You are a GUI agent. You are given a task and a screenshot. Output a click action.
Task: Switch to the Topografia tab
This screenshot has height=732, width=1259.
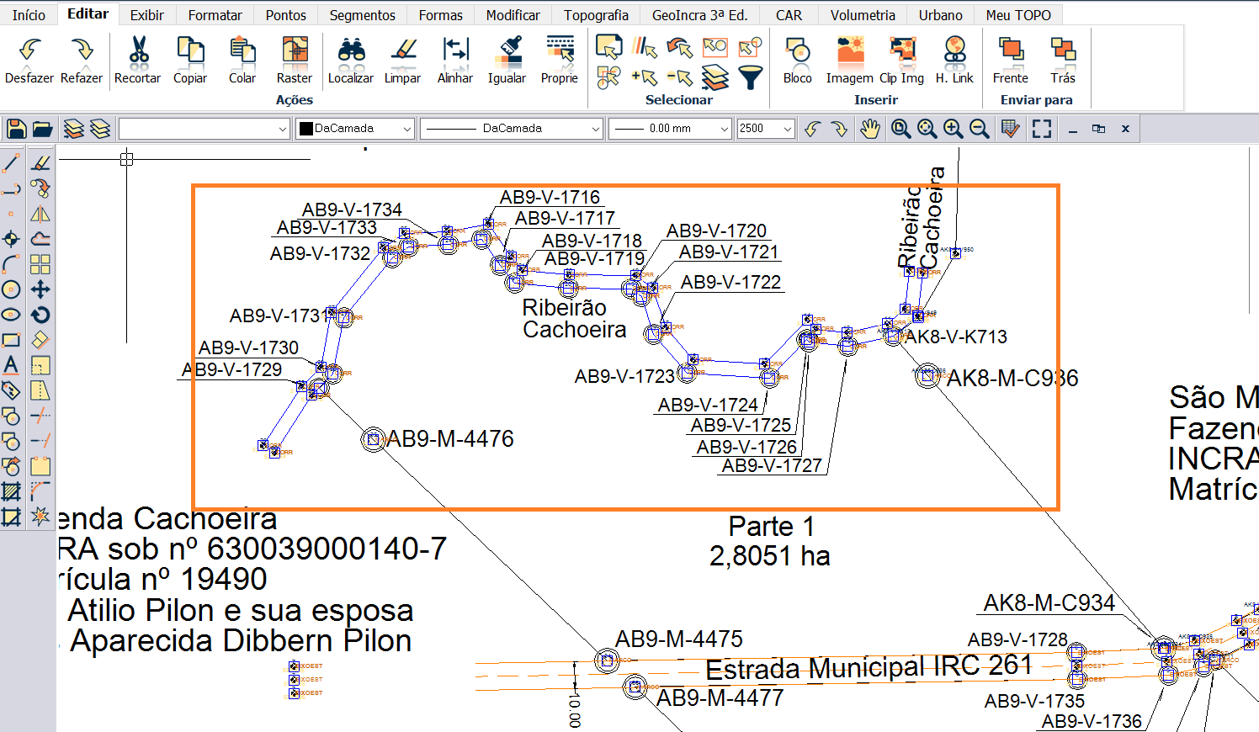click(596, 15)
